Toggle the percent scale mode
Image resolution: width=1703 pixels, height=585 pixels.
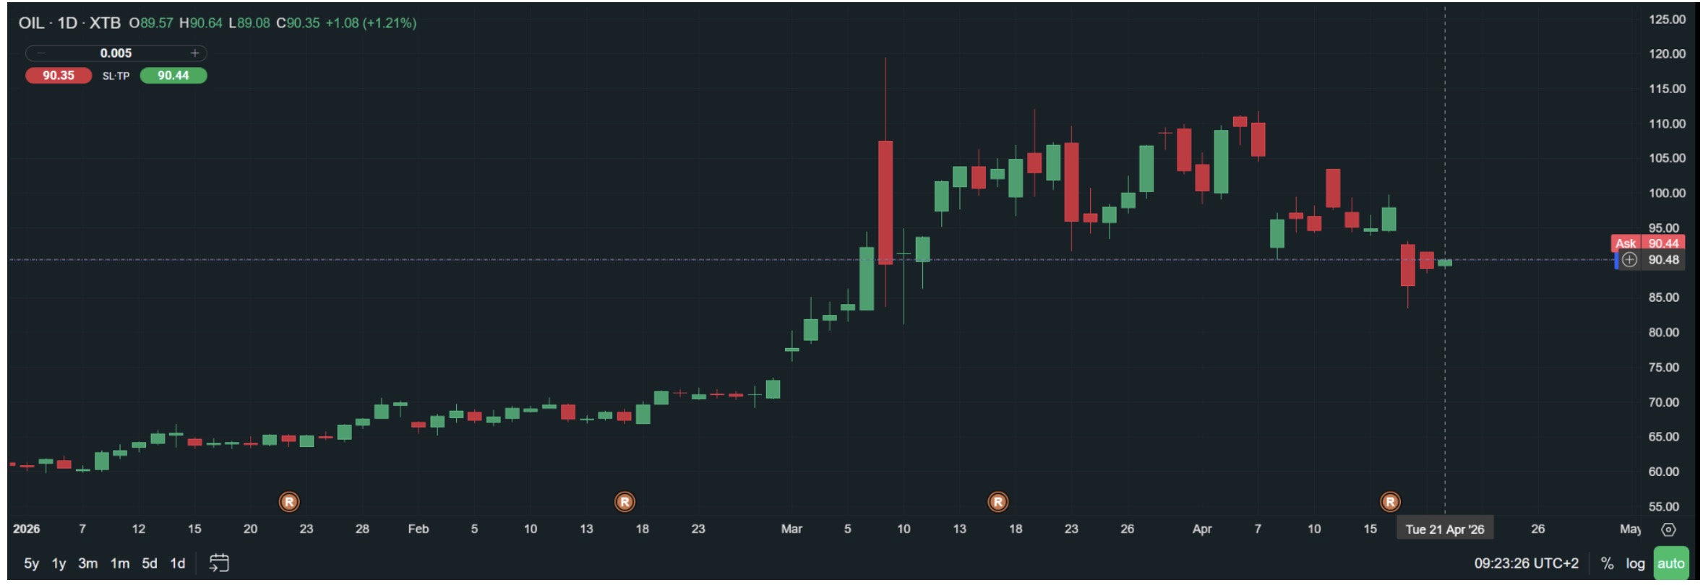(1607, 563)
